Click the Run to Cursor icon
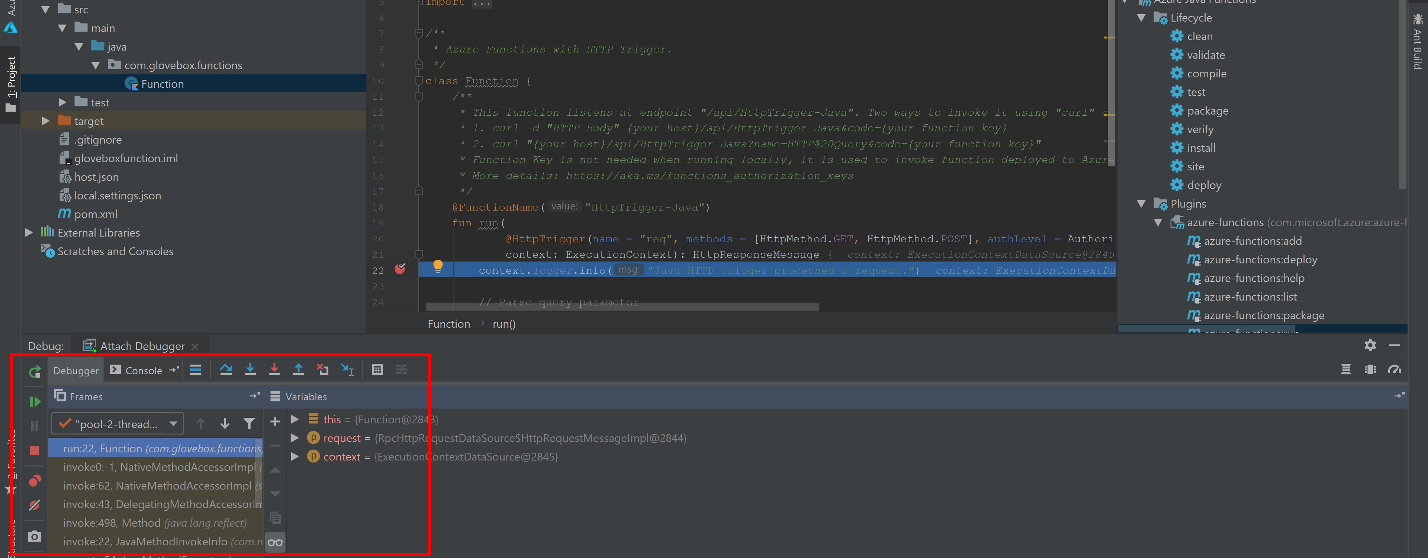 348,369
